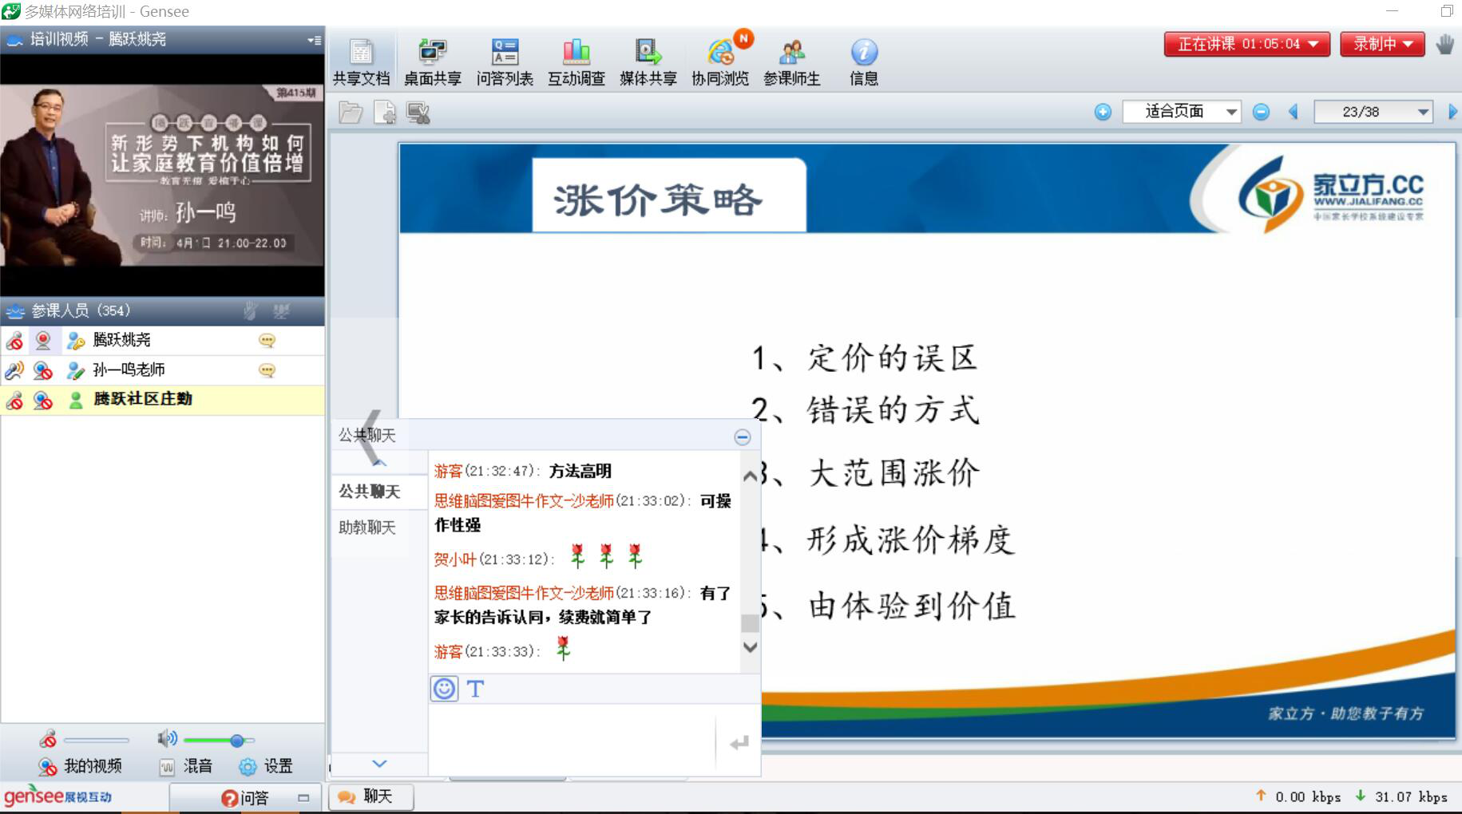Image resolution: width=1462 pixels, height=814 pixels.
Task: Open the 问答列表 Q&A list
Action: (x=504, y=61)
